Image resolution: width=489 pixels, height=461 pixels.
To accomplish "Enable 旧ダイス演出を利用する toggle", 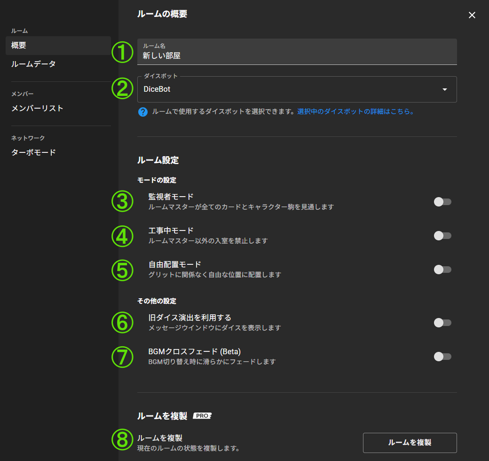I will point(442,323).
